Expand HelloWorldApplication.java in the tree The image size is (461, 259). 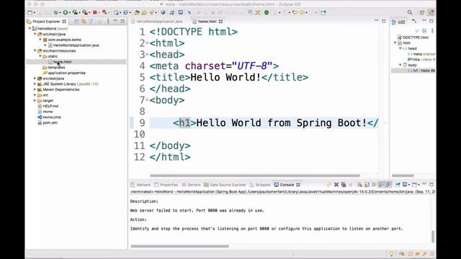45,45
